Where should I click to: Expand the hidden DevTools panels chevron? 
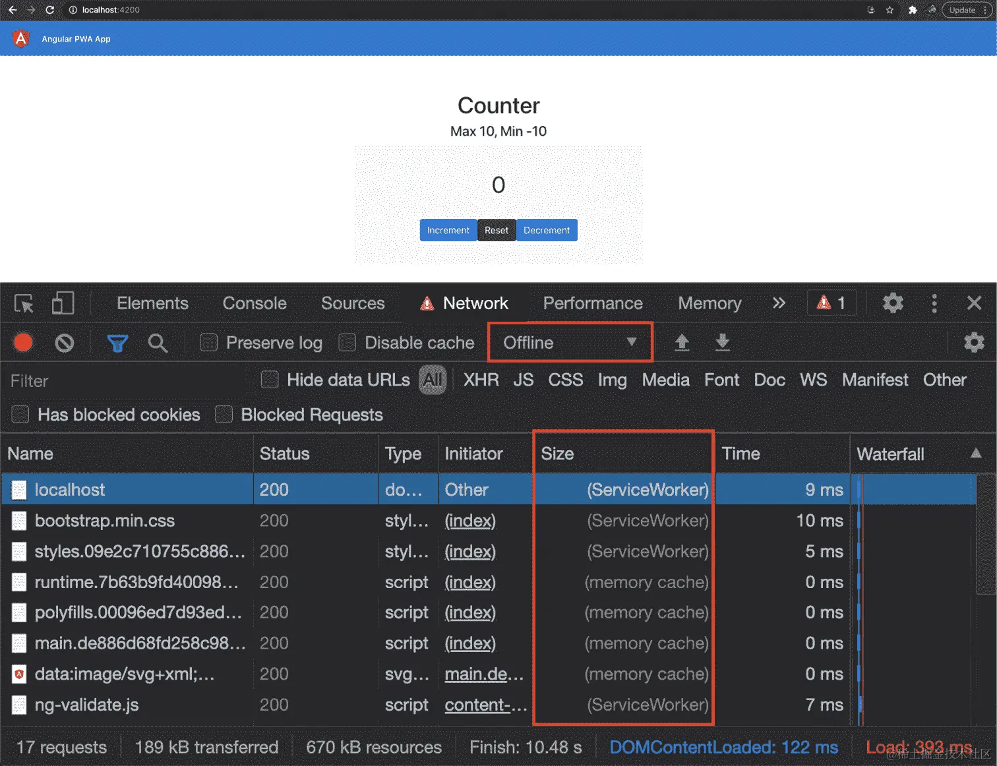(779, 303)
